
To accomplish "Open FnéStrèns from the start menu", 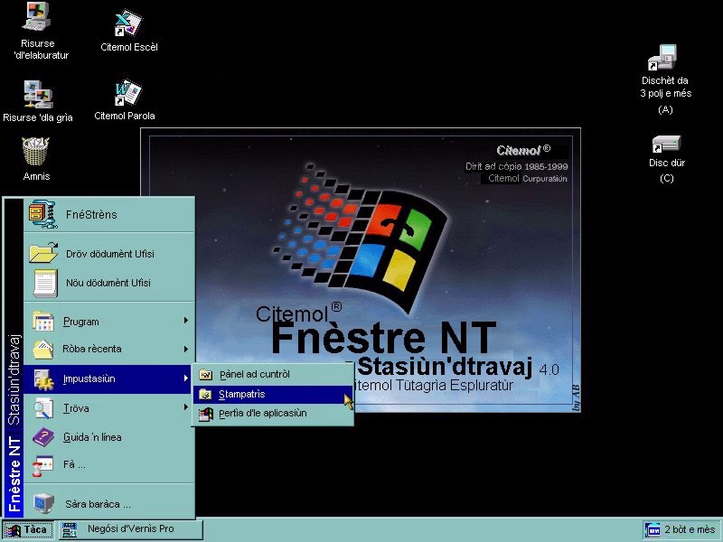I will (108, 214).
